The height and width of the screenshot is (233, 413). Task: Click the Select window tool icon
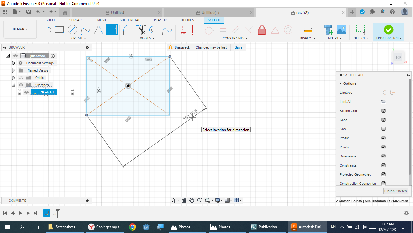[x=361, y=30]
